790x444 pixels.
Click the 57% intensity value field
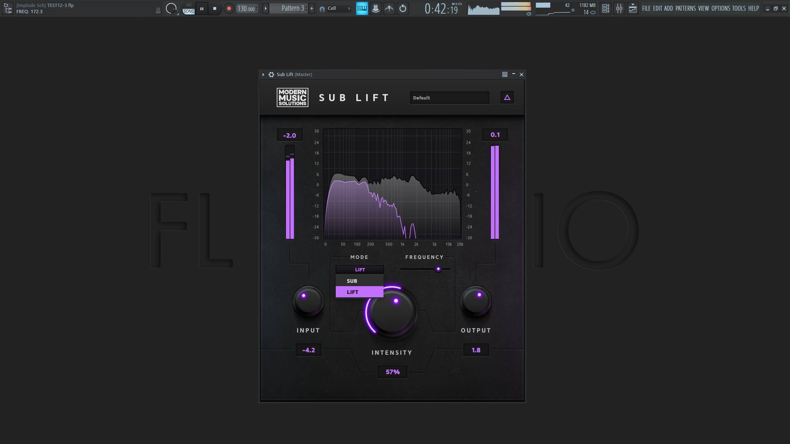pyautogui.click(x=393, y=372)
